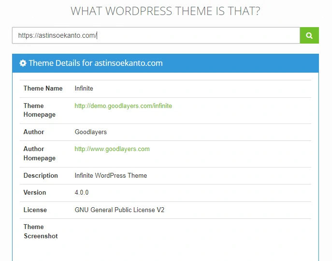Click the gear icon in Theme Details header
The image size is (332, 261).
23,63
